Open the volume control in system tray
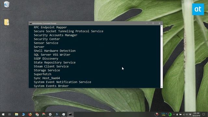 click(187, 114)
